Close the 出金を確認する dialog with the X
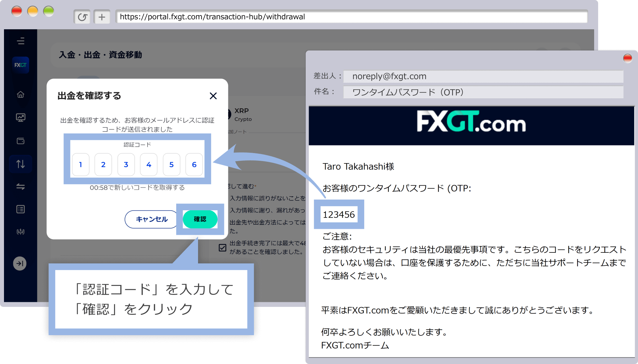The image size is (638, 364). click(x=213, y=96)
